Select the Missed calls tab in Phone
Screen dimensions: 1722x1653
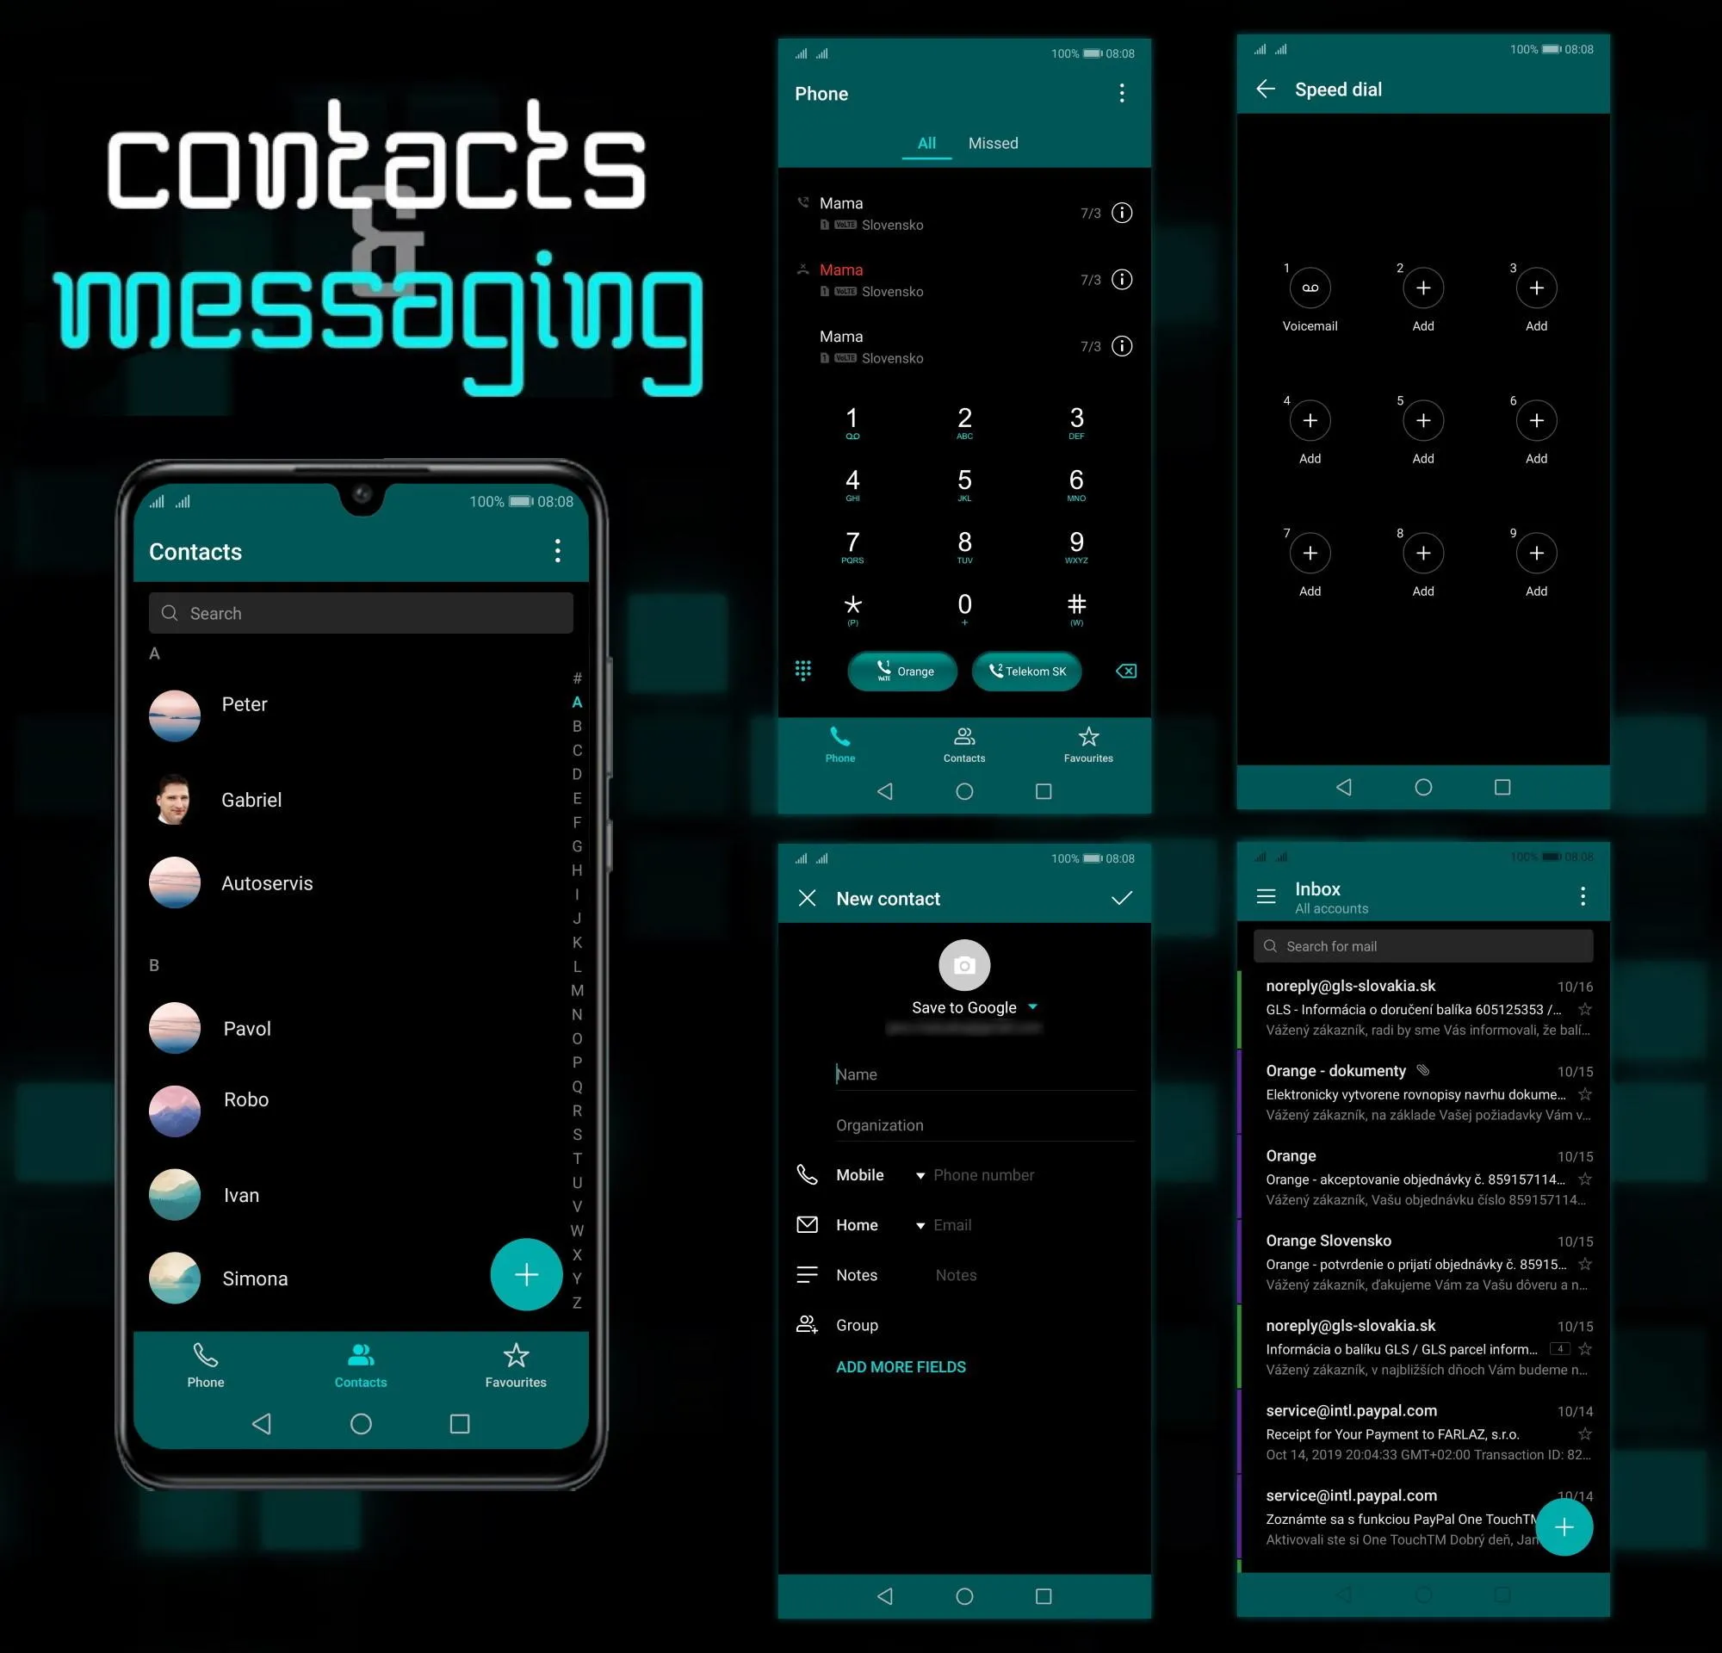(x=994, y=143)
